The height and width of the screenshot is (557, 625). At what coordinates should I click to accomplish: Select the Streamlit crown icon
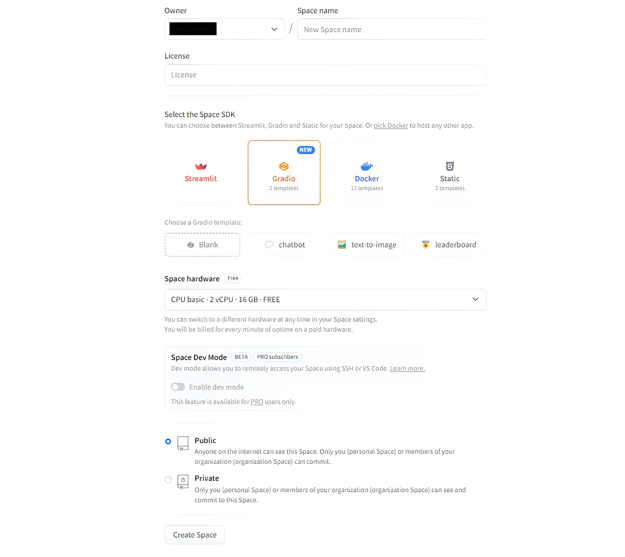click(201, 166)
